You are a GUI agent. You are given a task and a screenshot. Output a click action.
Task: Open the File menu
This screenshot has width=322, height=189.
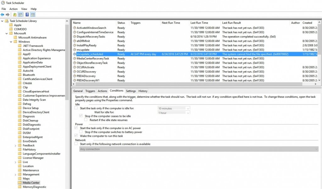click(4, 9)
